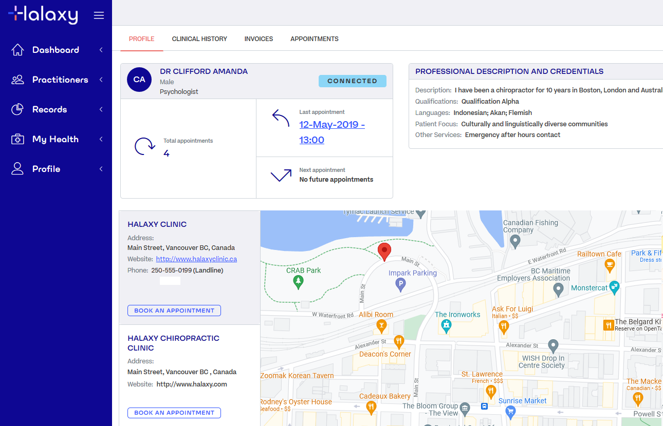The width and height of the screenshot is (663, 426).
Task: Click the next appointment arrow icon
Action: (x=280, y=176)
